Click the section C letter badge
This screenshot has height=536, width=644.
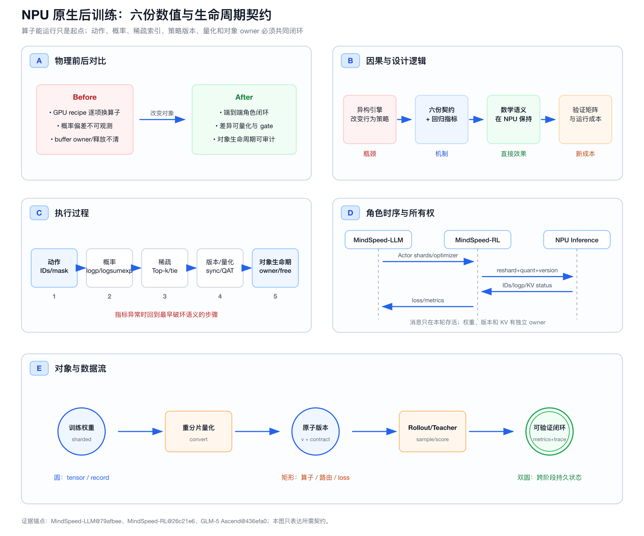(x=39, y=213)
